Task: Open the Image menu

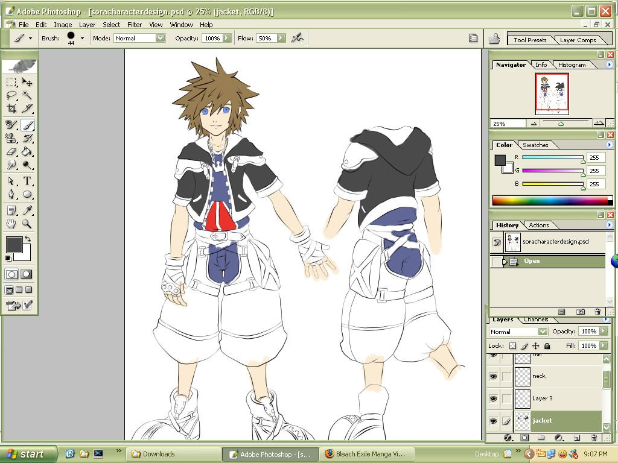Action: click(63, 24)
